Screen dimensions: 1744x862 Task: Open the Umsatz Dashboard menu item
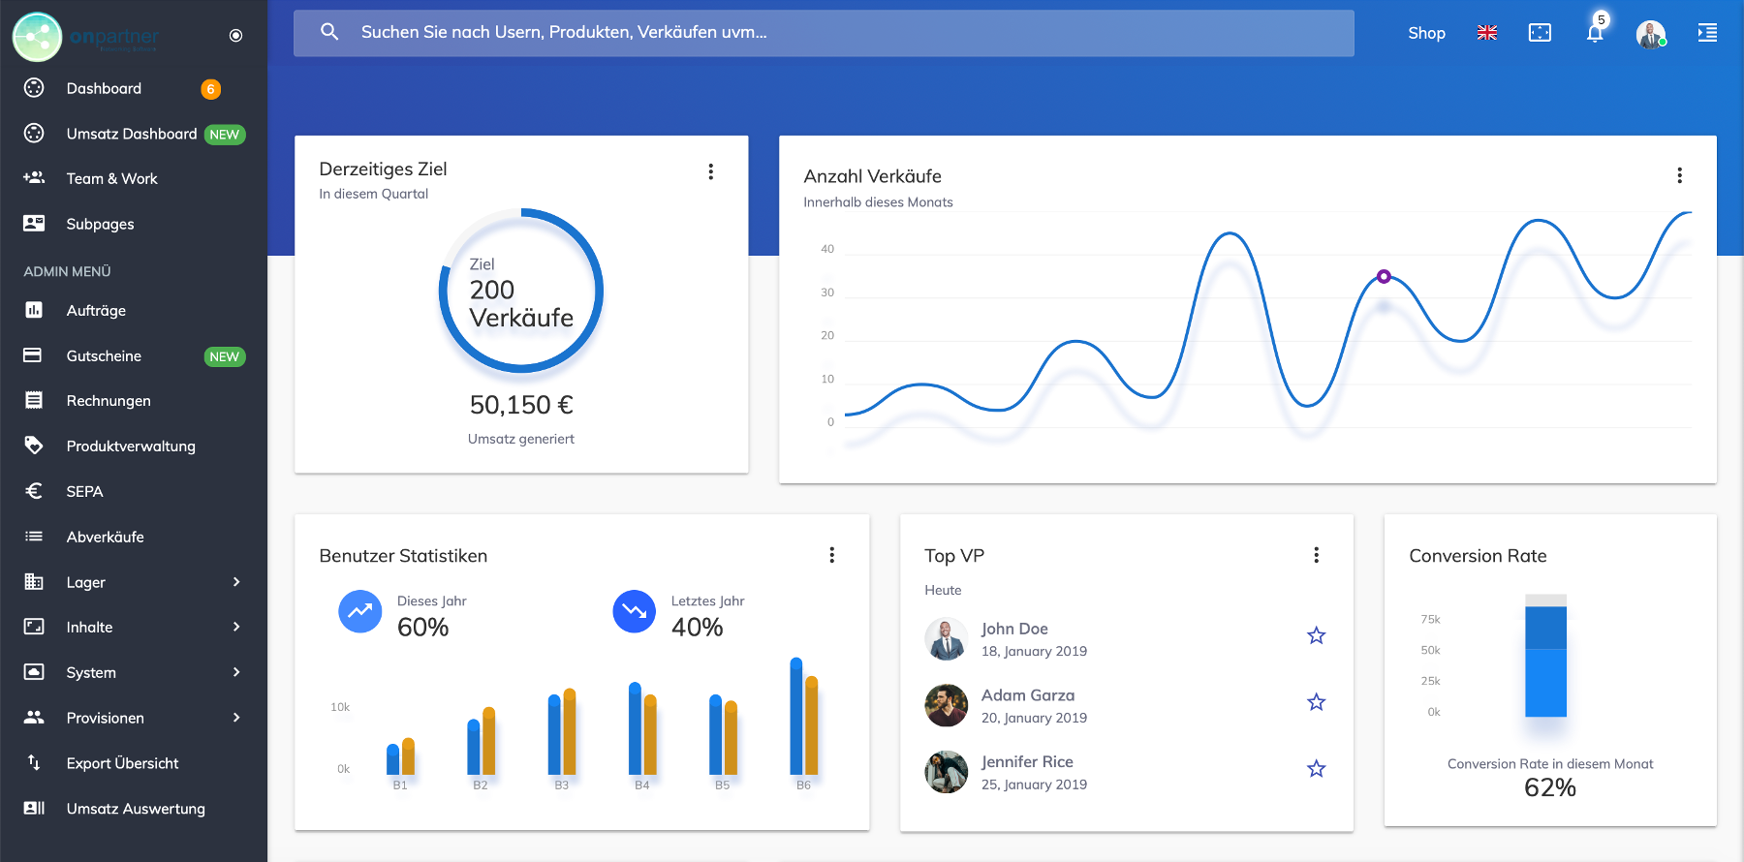tap(132, 134)
